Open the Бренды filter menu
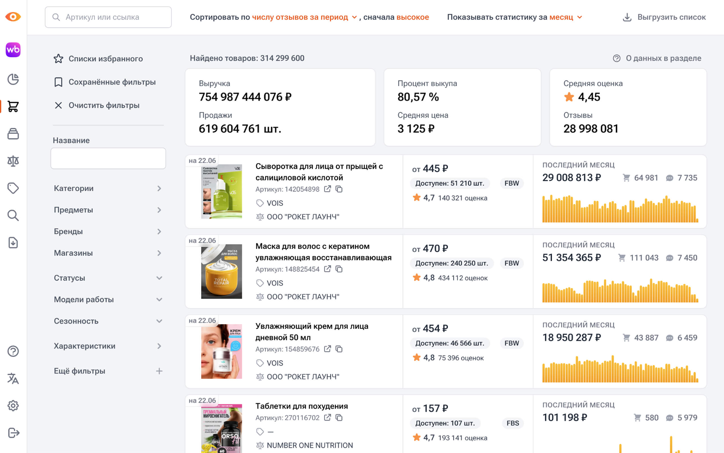Viewport: 724px width, 453px height. pyautogui.click(x=108, y=231)
